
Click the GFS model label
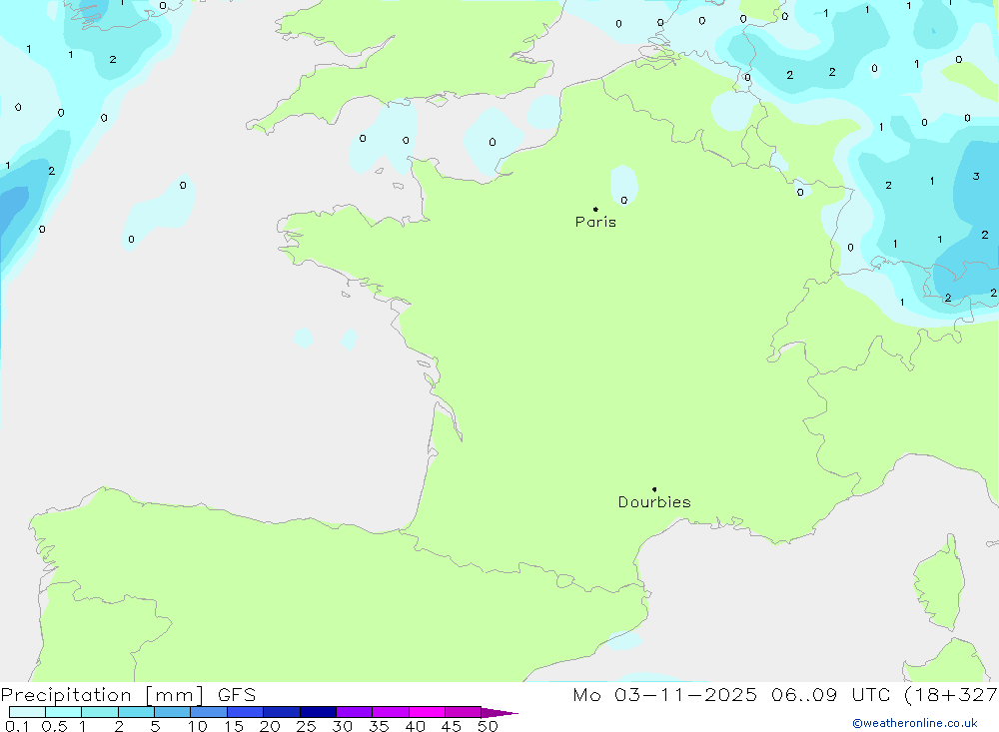point(237,695)
